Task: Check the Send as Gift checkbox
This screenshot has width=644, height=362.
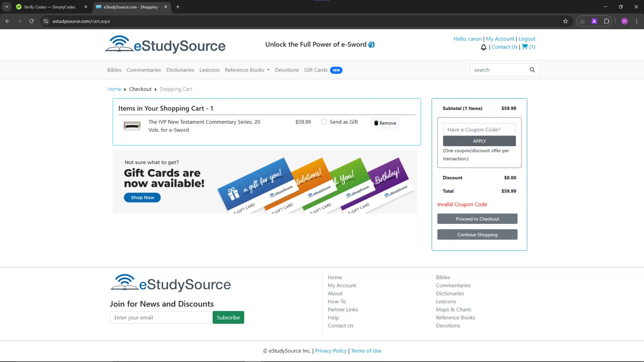Action: tap(325, 122)
